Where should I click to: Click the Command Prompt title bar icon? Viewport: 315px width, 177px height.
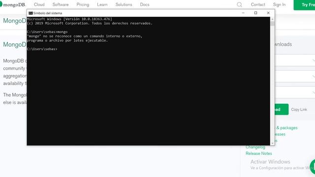[x=31, y=13]
